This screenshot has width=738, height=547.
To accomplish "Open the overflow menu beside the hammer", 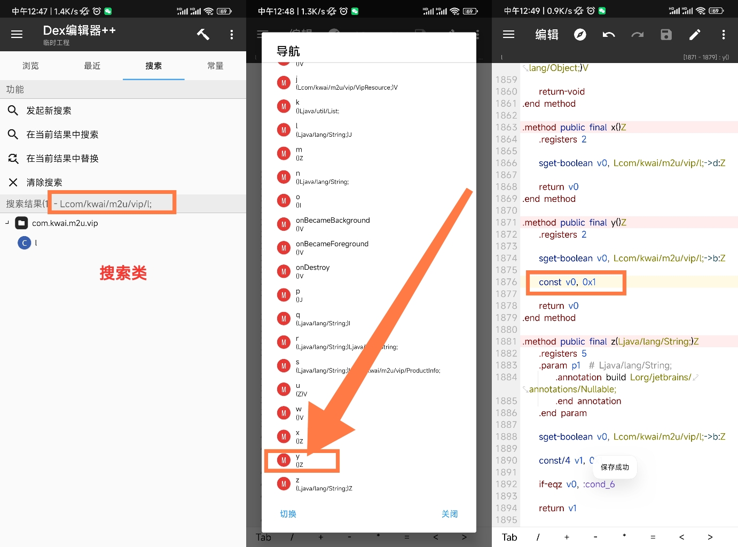I will 231,35.
